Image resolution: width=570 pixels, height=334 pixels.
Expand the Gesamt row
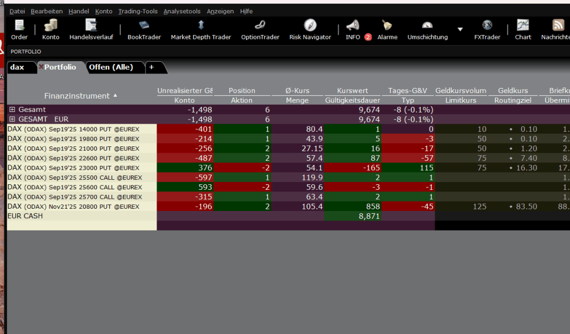point(12,110)
